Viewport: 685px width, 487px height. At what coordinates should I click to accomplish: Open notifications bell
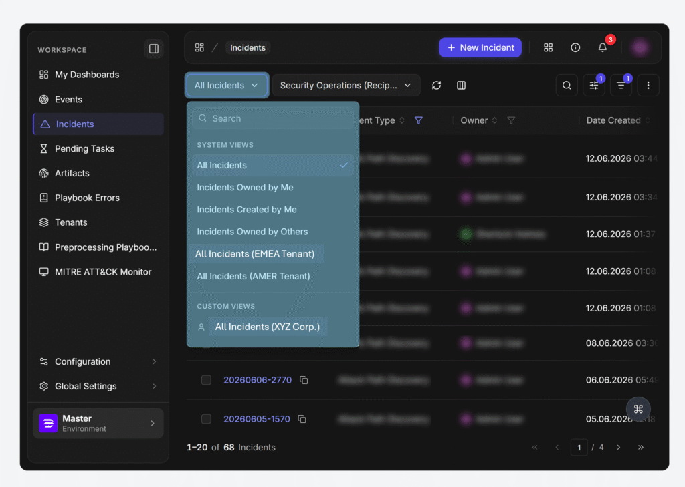coord(603,47)
